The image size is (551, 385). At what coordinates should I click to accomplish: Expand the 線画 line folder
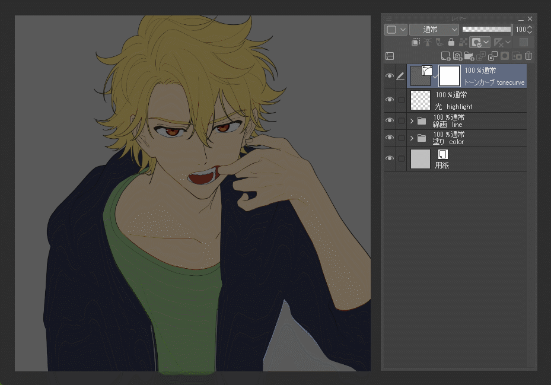412,121
